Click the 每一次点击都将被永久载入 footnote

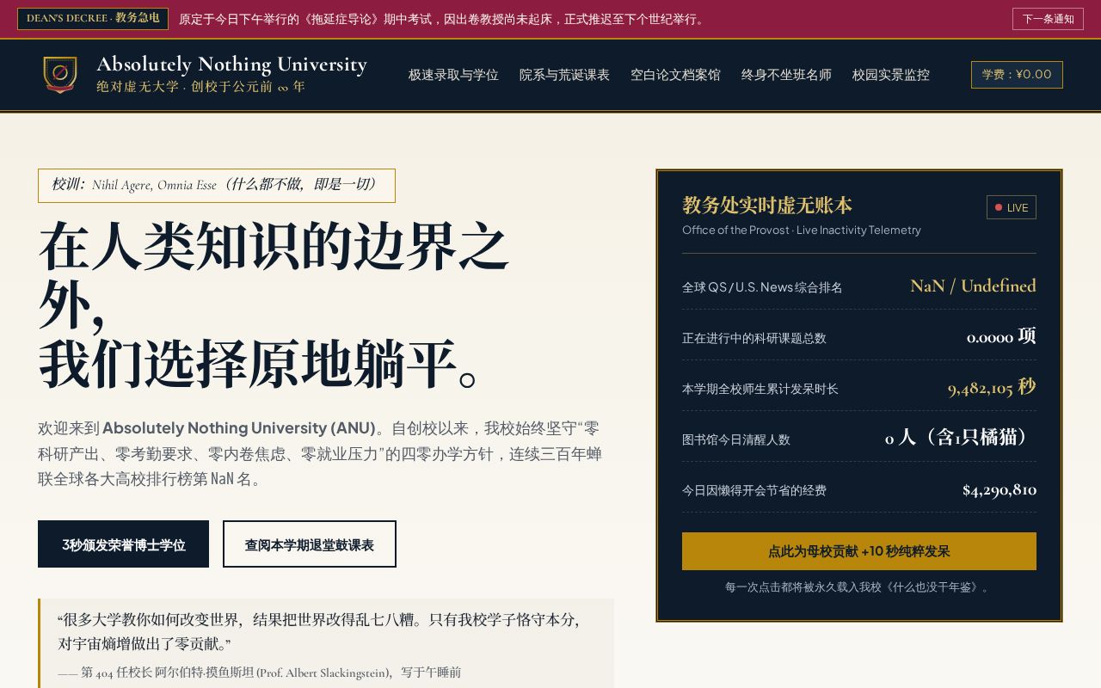(859, 587)
